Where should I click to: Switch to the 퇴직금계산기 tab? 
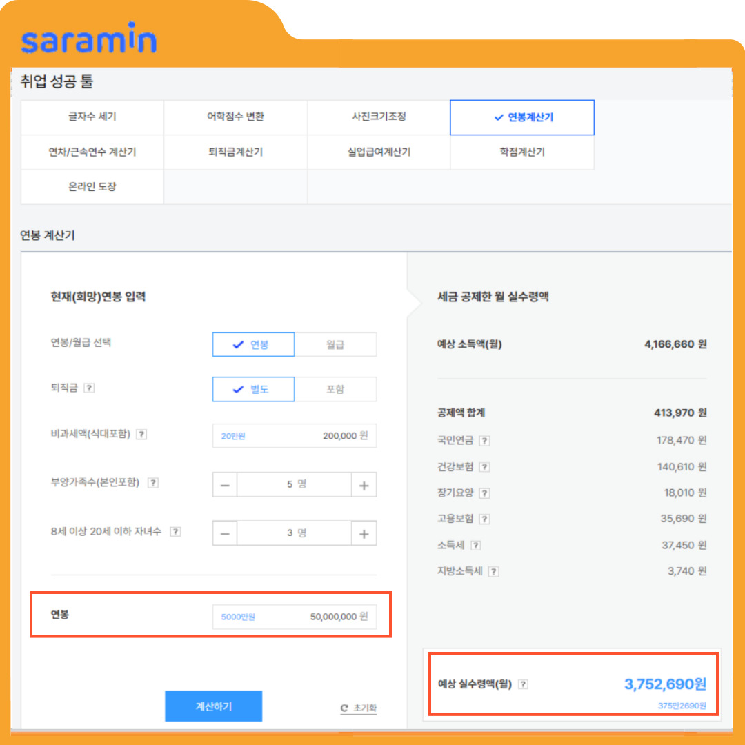coord(235,152)
